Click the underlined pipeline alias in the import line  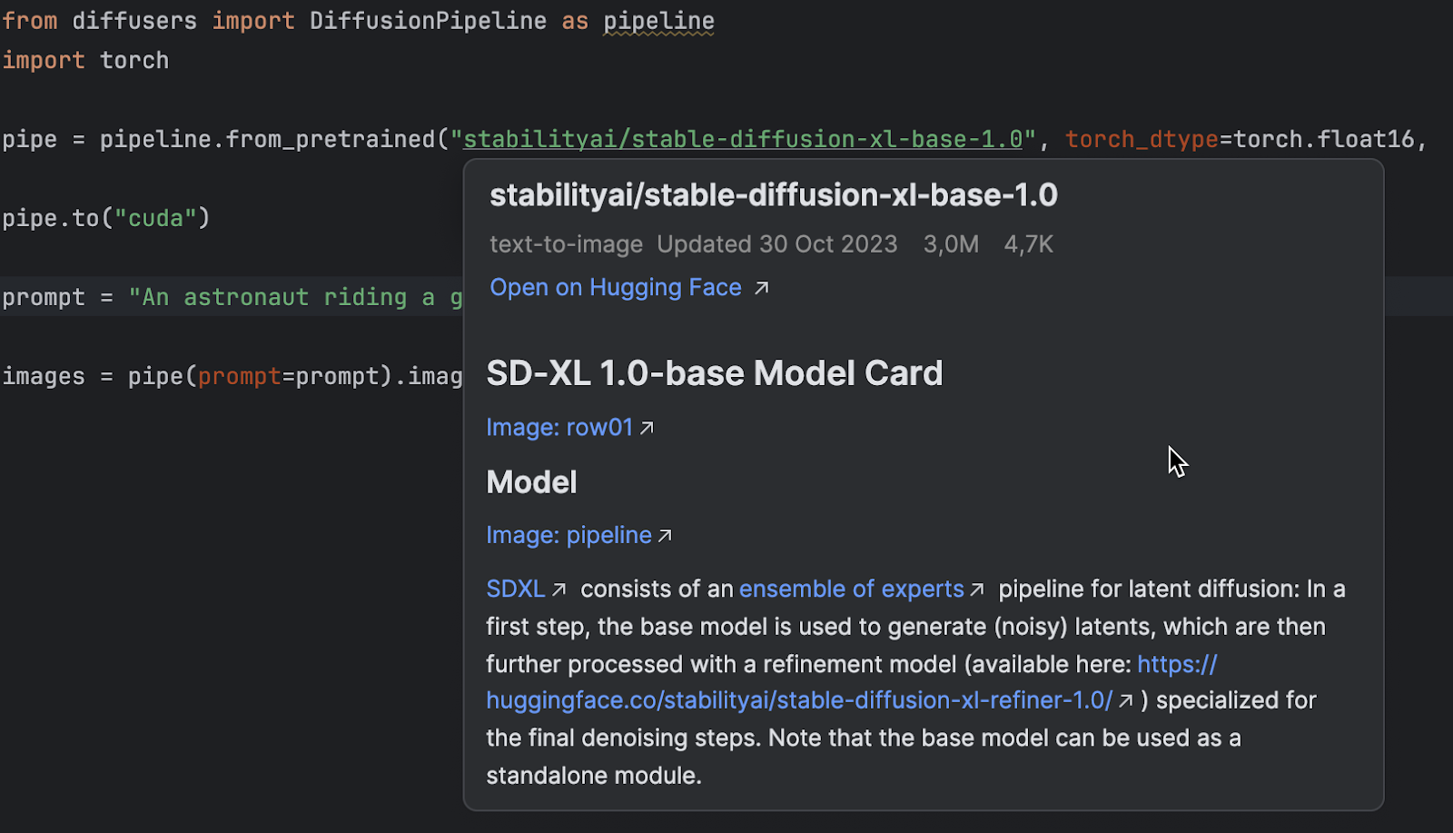pyautogui.click(x=658, y=21)
